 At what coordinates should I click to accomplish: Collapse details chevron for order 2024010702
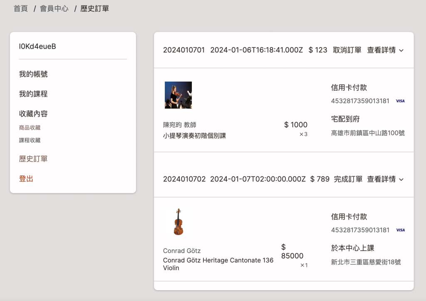pos(401,179)
